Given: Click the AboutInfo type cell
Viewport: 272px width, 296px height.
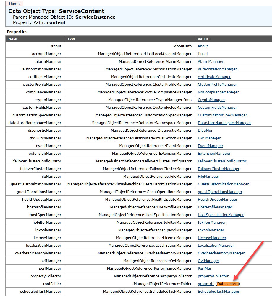Looking at the screenshot, I should (129, 46).
